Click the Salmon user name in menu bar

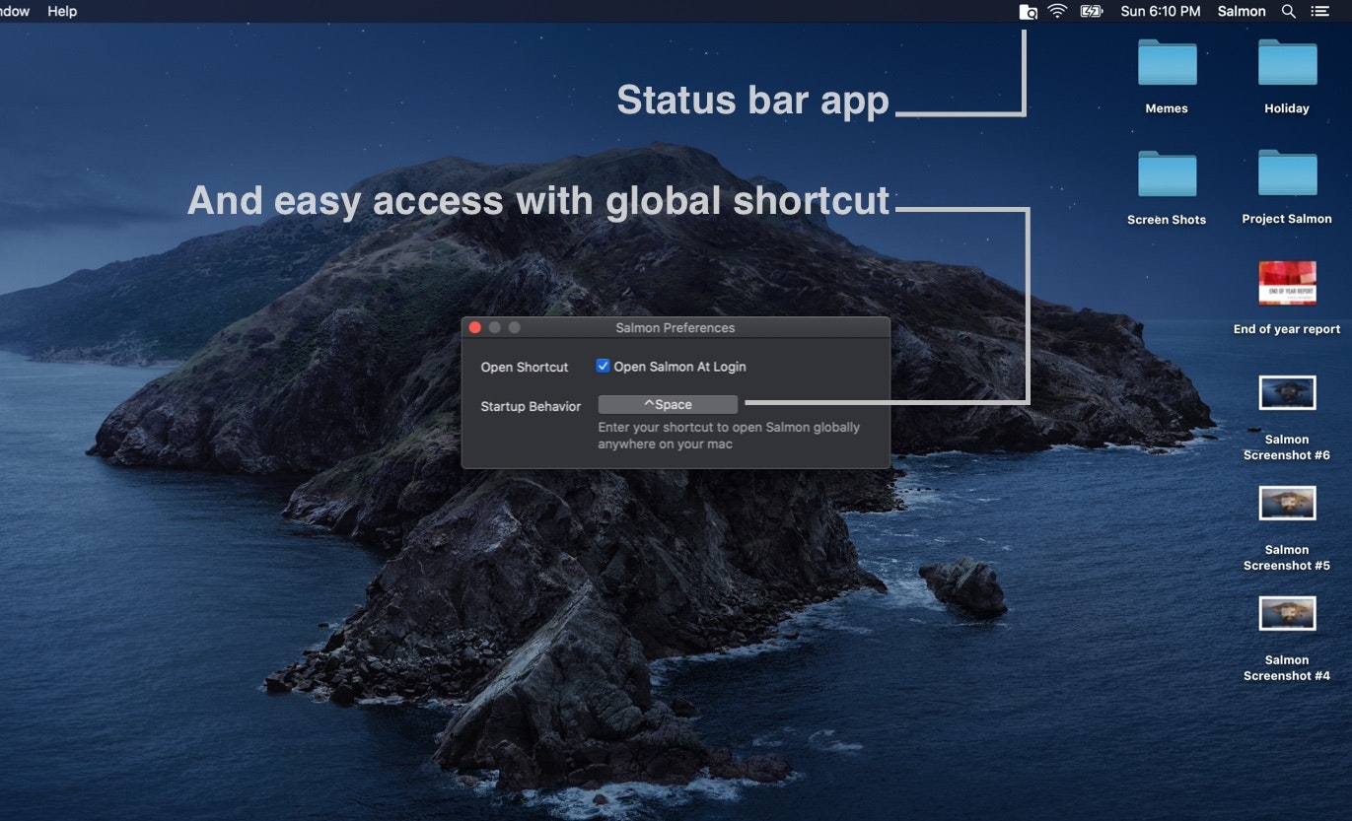click(x=1242, y=12)
